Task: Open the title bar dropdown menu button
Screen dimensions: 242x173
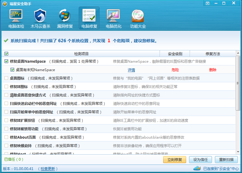Action: 208,3
